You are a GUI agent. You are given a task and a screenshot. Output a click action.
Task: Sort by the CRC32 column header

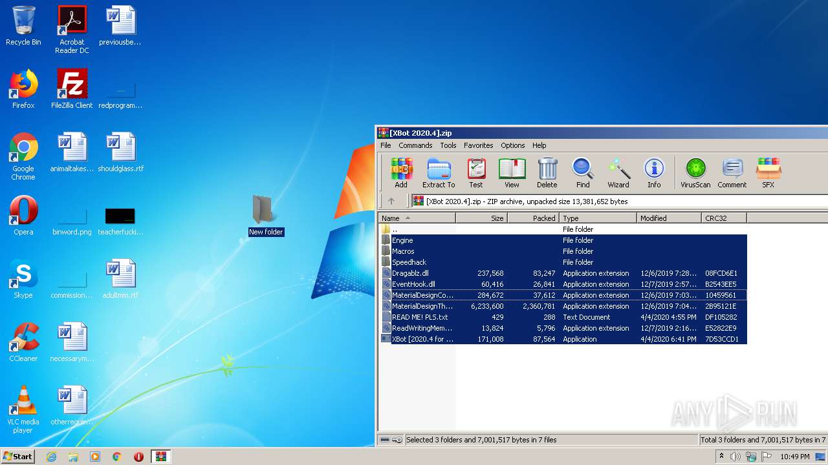(x=724, y=218)
